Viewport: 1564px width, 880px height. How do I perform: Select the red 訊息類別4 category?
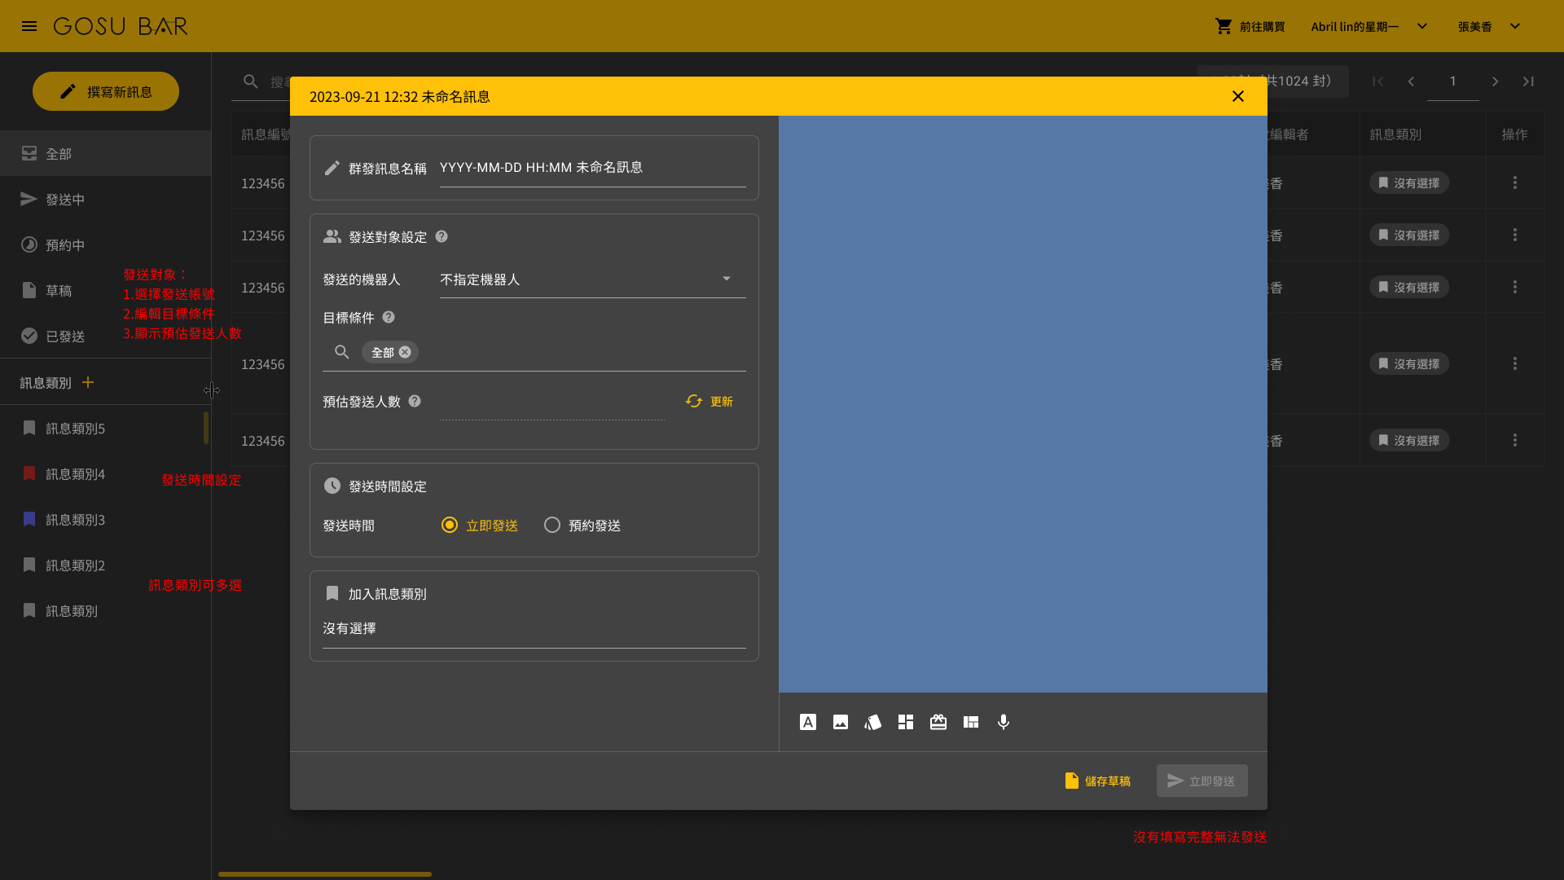[x=106, y=473]
